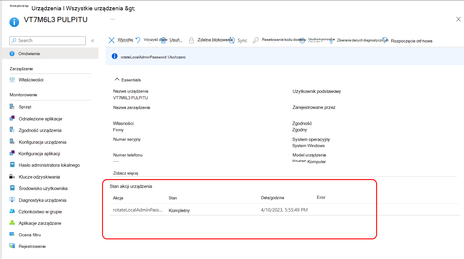Click the VT7M6L3 PULPITU device name value
Screen dimensions: 464x259
tap(131, 98)
